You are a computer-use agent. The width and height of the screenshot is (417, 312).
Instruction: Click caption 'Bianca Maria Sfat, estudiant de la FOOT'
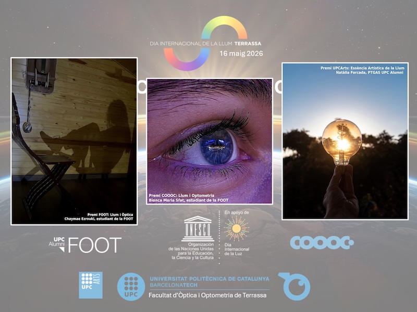pos(189,200)
